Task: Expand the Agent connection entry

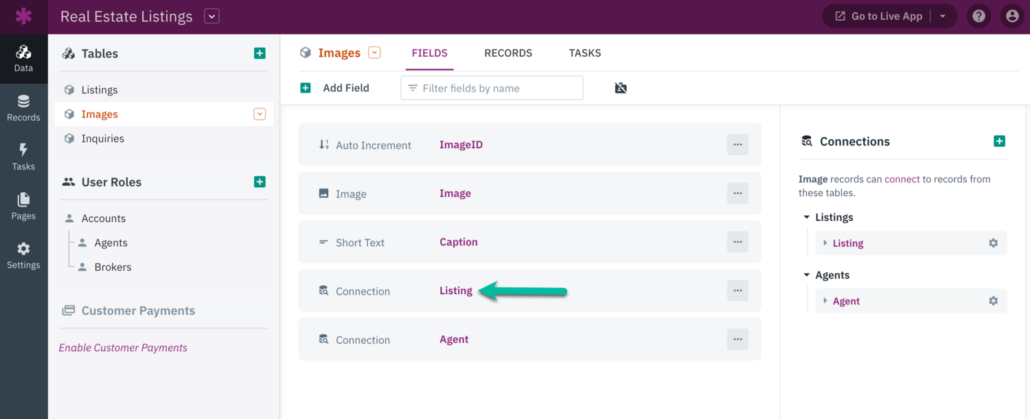Action: 825,301
